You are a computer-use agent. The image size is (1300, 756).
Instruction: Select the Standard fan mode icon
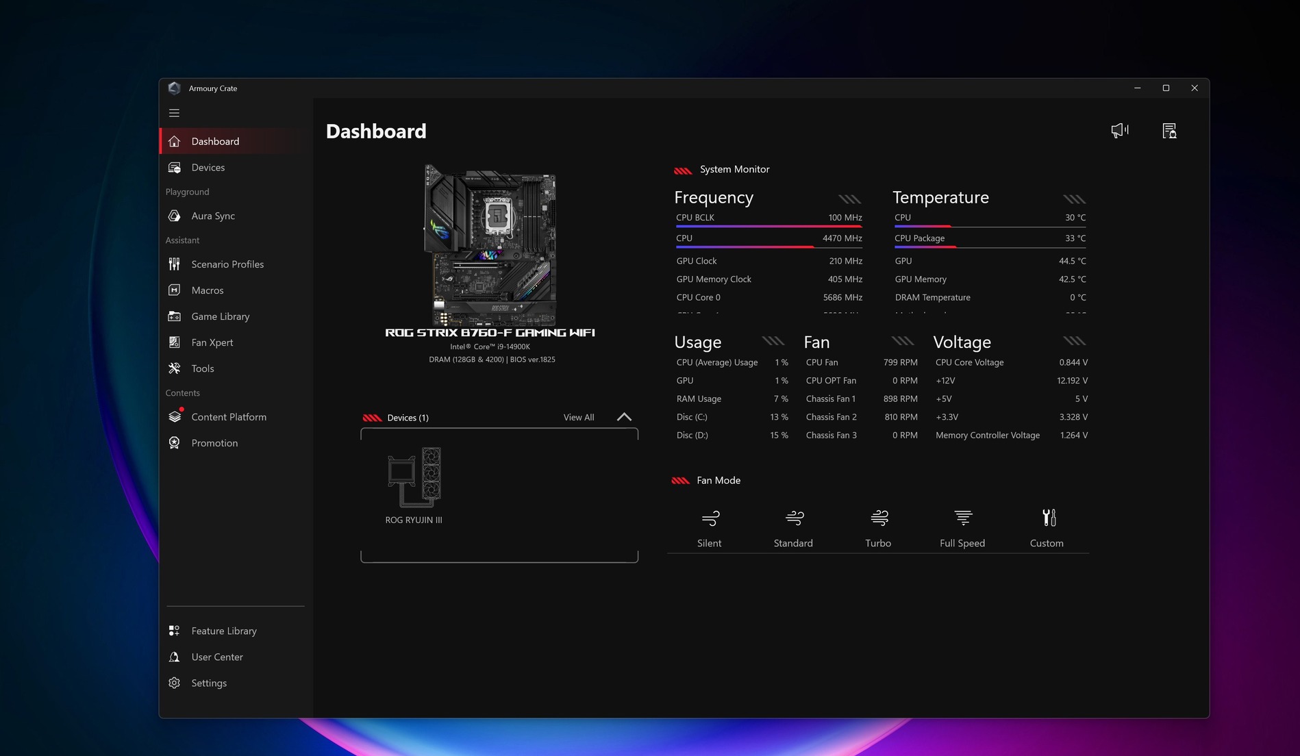tap(795, 518)
